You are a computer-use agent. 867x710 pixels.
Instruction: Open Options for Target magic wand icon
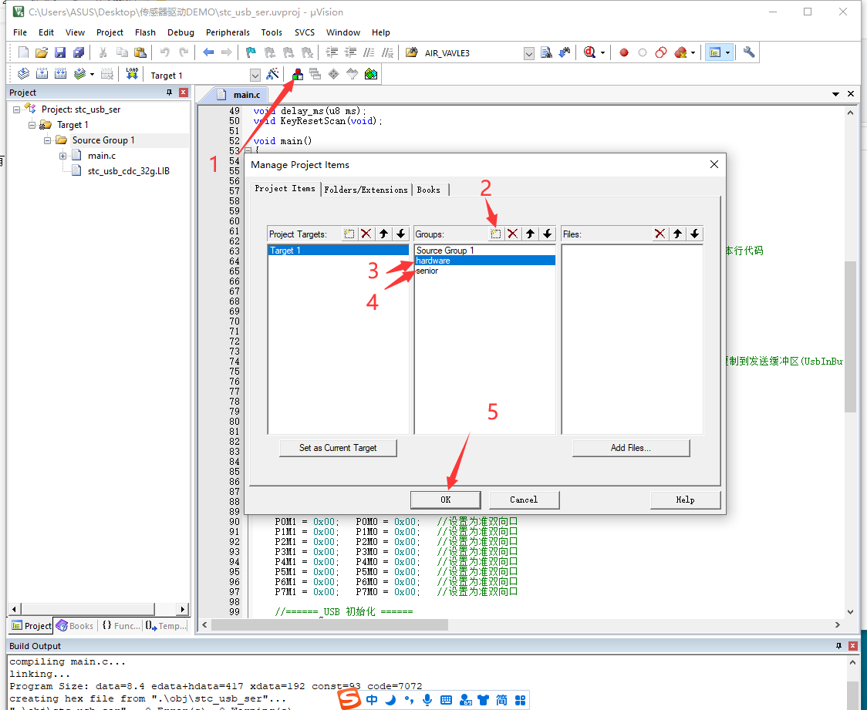(x=272, y=74)
